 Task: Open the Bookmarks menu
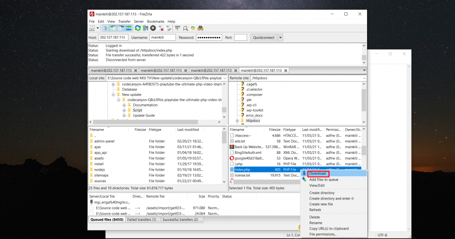[x=156, y=21]
